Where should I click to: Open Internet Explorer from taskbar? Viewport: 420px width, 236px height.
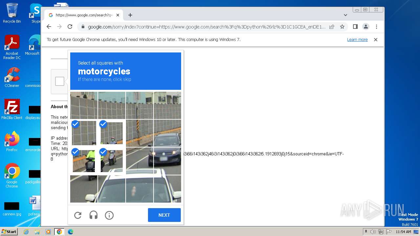(x=26, y=232)
